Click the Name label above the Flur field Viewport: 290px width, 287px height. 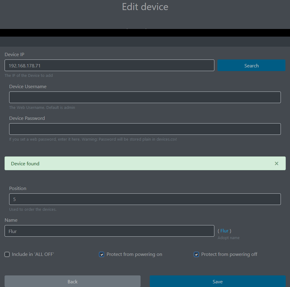(x=11, y=220)
